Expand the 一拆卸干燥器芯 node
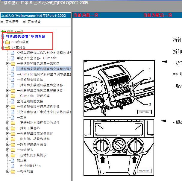This screenshot has width=182, height=181. pos(7,128)
